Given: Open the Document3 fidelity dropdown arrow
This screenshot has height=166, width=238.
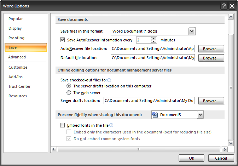Looking at the screenshot, I should (x=201, y=115).
